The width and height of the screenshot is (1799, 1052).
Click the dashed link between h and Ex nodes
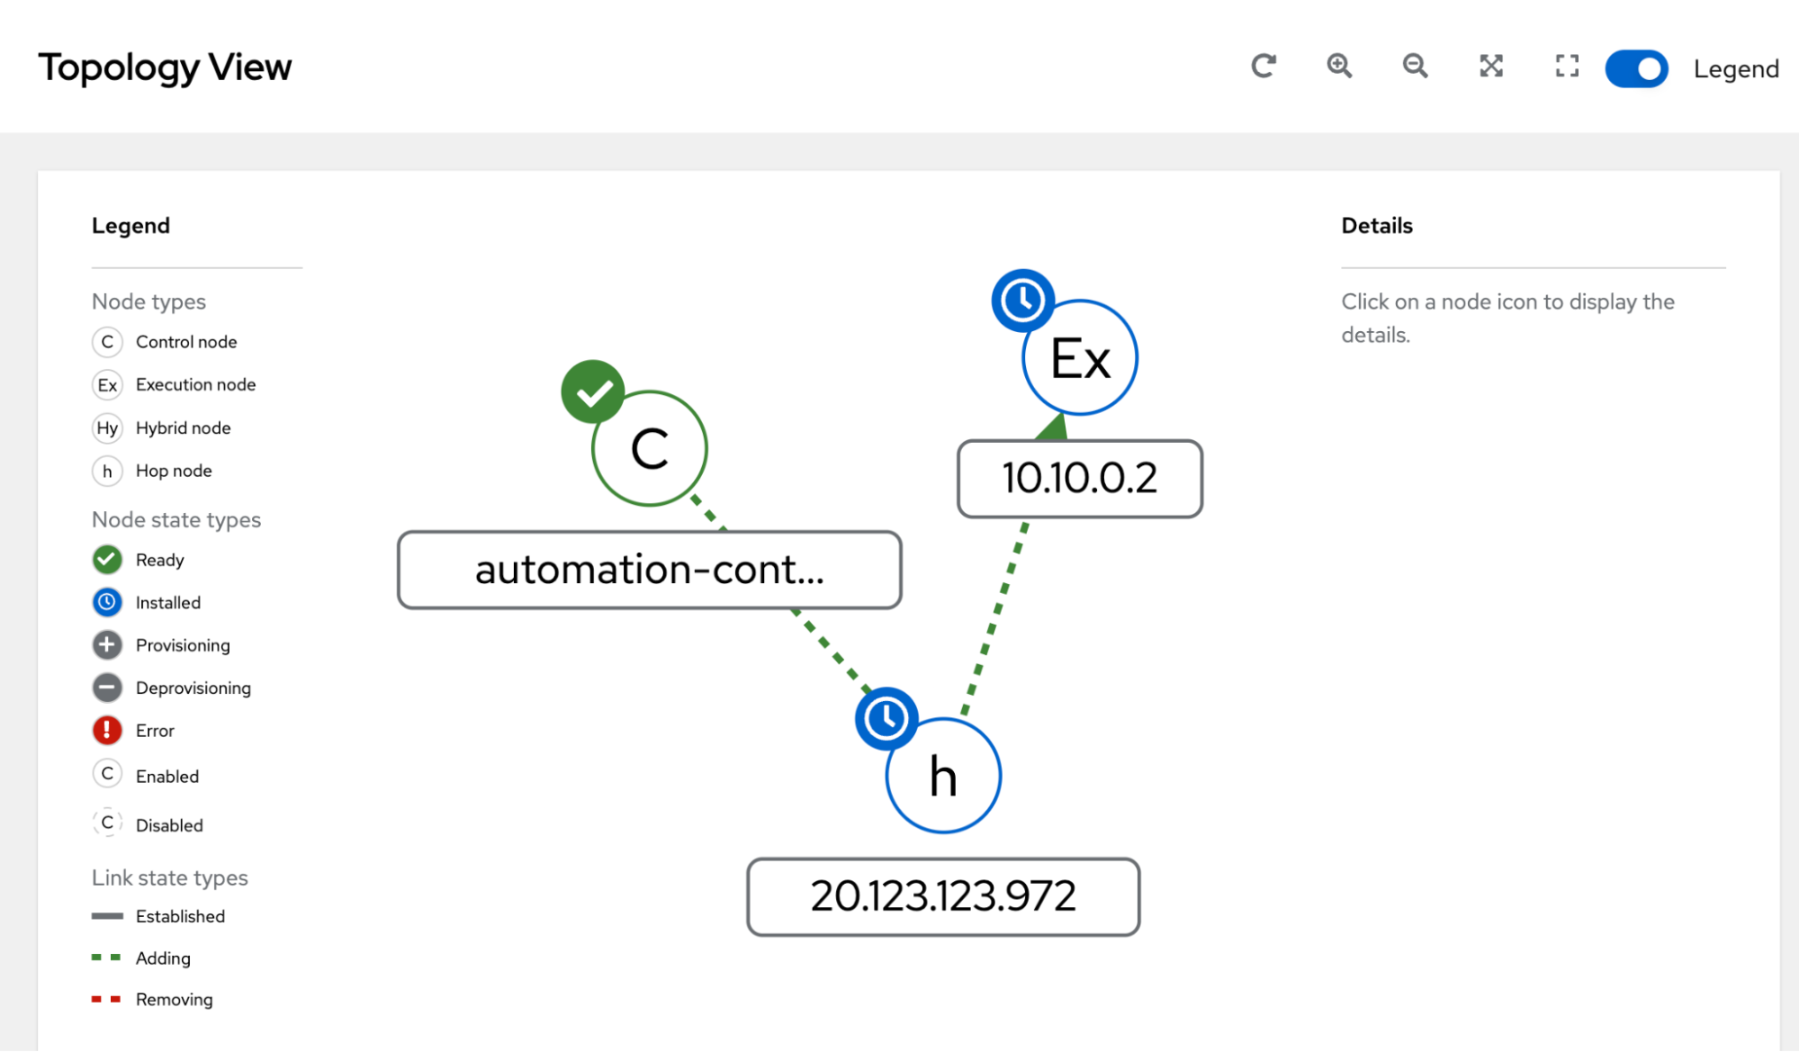[x=995, y=619]
